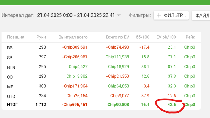Click the ИТОГ total row label
The width and height of the screenshot is (210, 118).
pyautogui.click(x=12, y=105)
